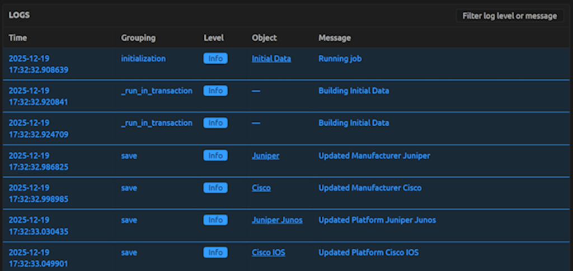Select the Updated Platform Juniper Junos message

pos(377,220)
